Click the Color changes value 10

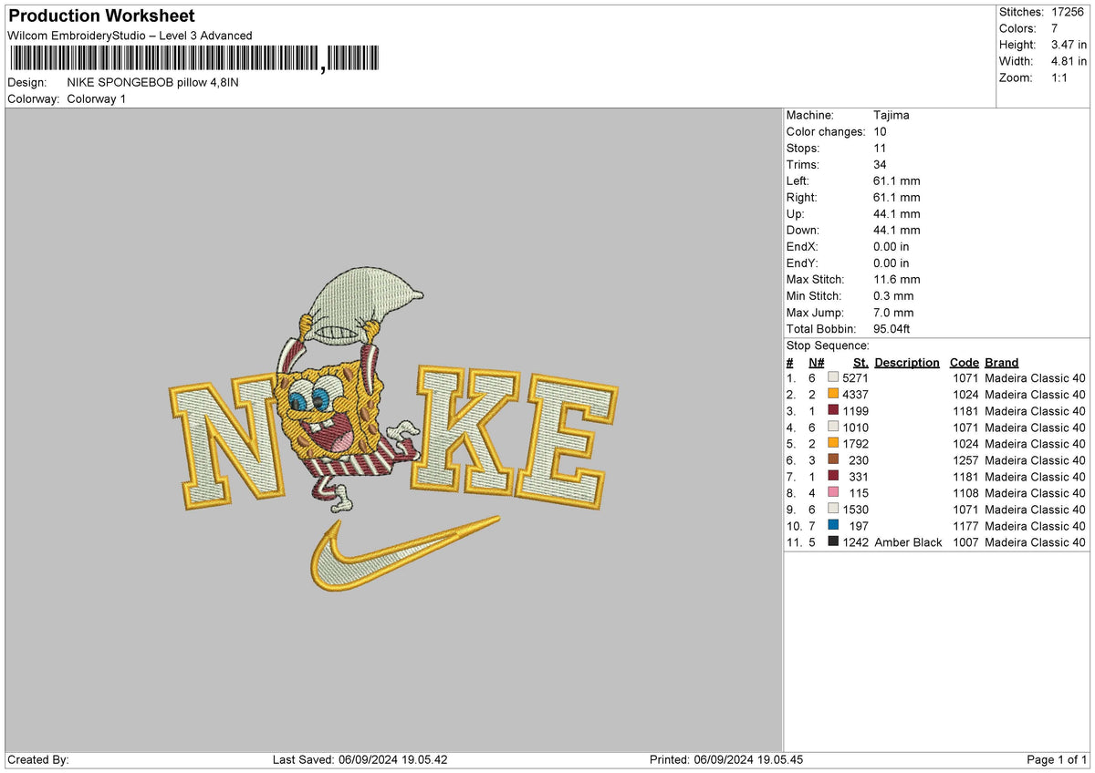[880, 131]
